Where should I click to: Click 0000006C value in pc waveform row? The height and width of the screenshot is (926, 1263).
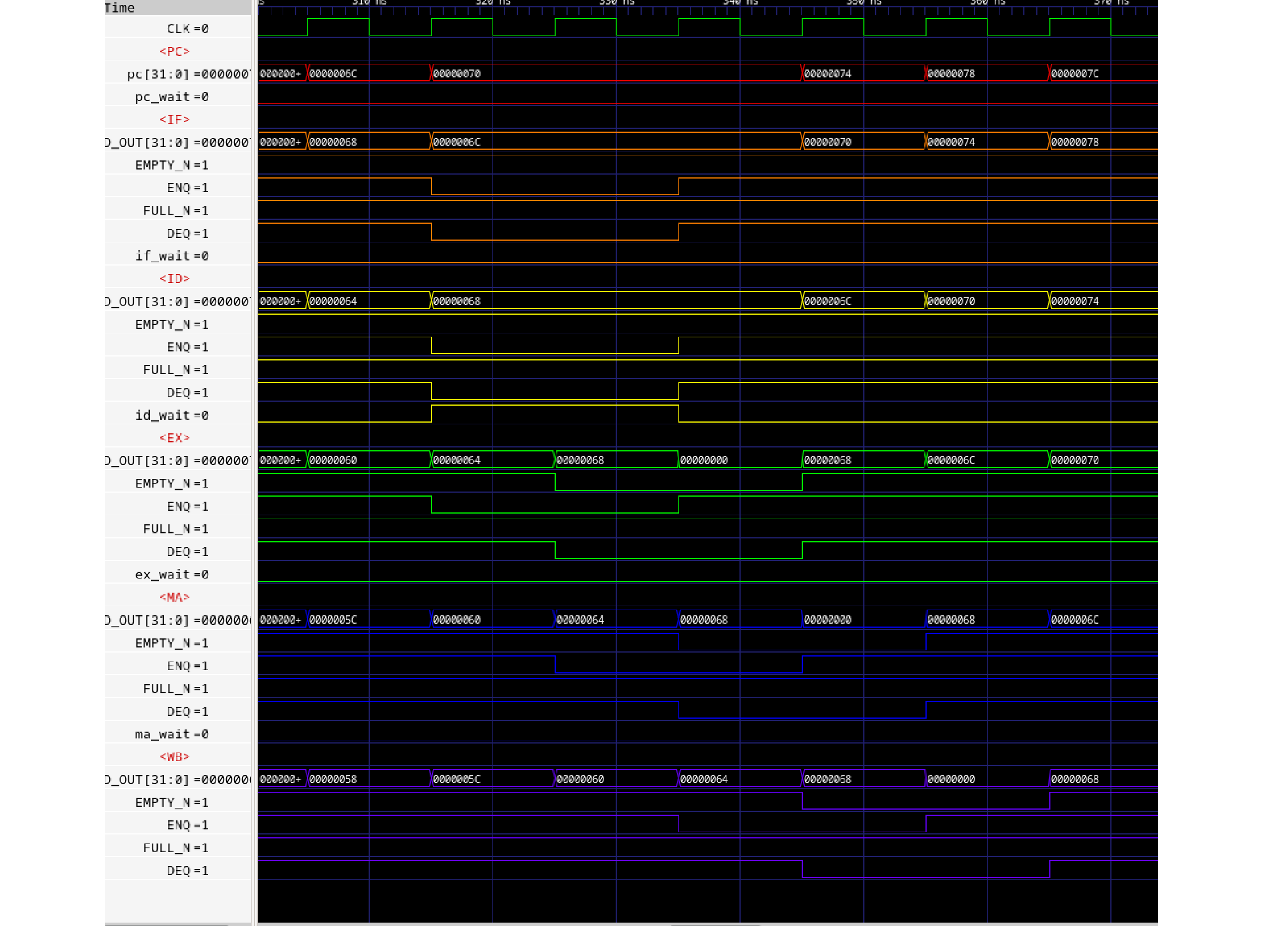[x=333, y=74]
